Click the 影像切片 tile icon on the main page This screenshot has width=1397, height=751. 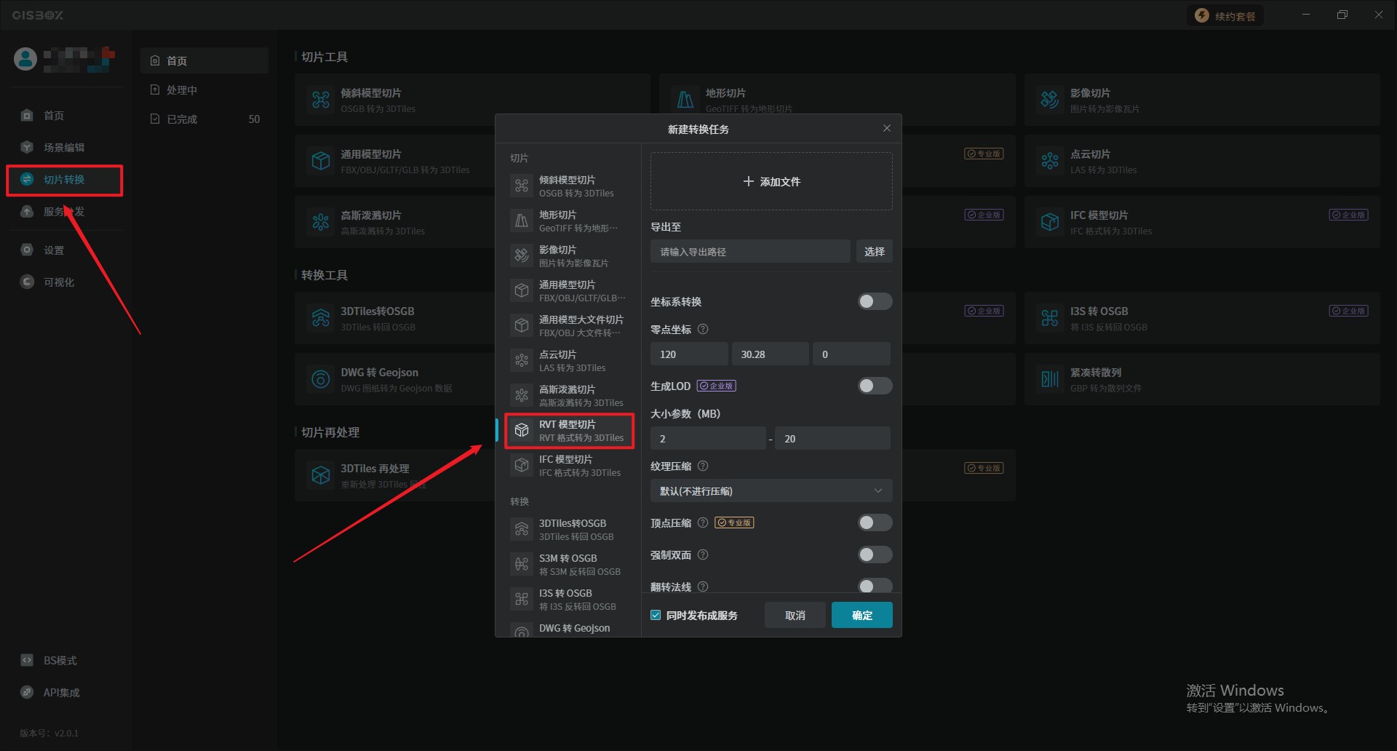[x=1049, y=100]
